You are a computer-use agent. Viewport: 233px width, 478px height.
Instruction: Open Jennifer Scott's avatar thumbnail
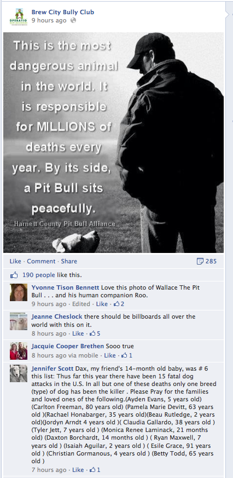19,373
